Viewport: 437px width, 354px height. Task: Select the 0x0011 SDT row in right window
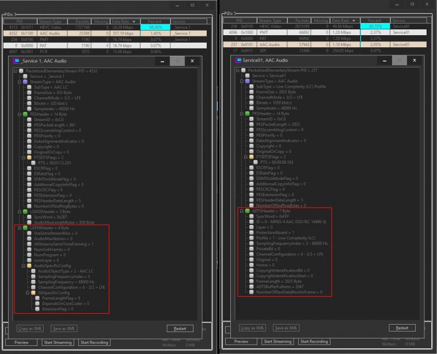pyautogui.click(x=325, y=51)
